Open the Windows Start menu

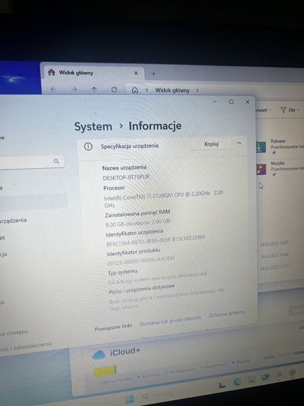pyautogui.click(x=130, y=399)
